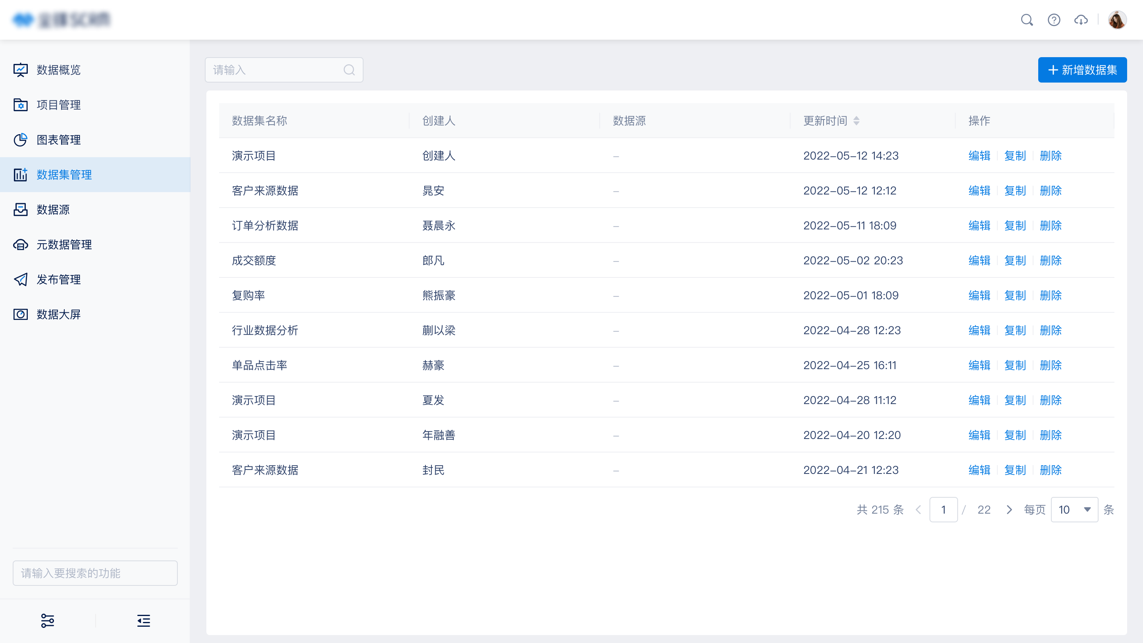This screenshot has width=1143, height=643.
Task: Focus the 请输入要搜索的功能 input field
Action: (95, 573)
